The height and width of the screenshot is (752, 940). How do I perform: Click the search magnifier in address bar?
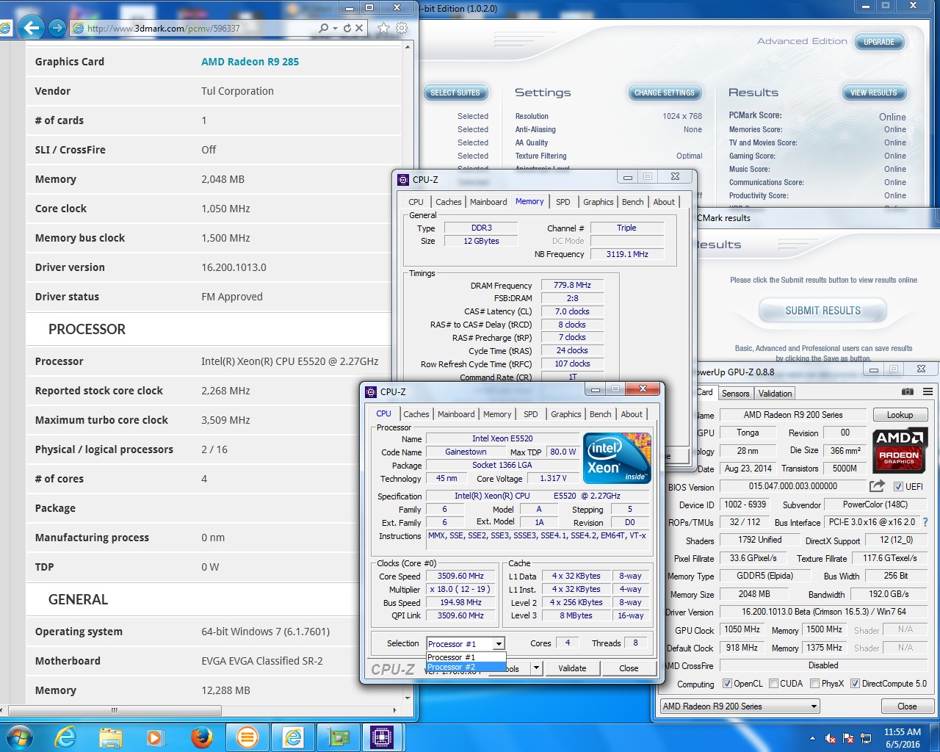324,28
